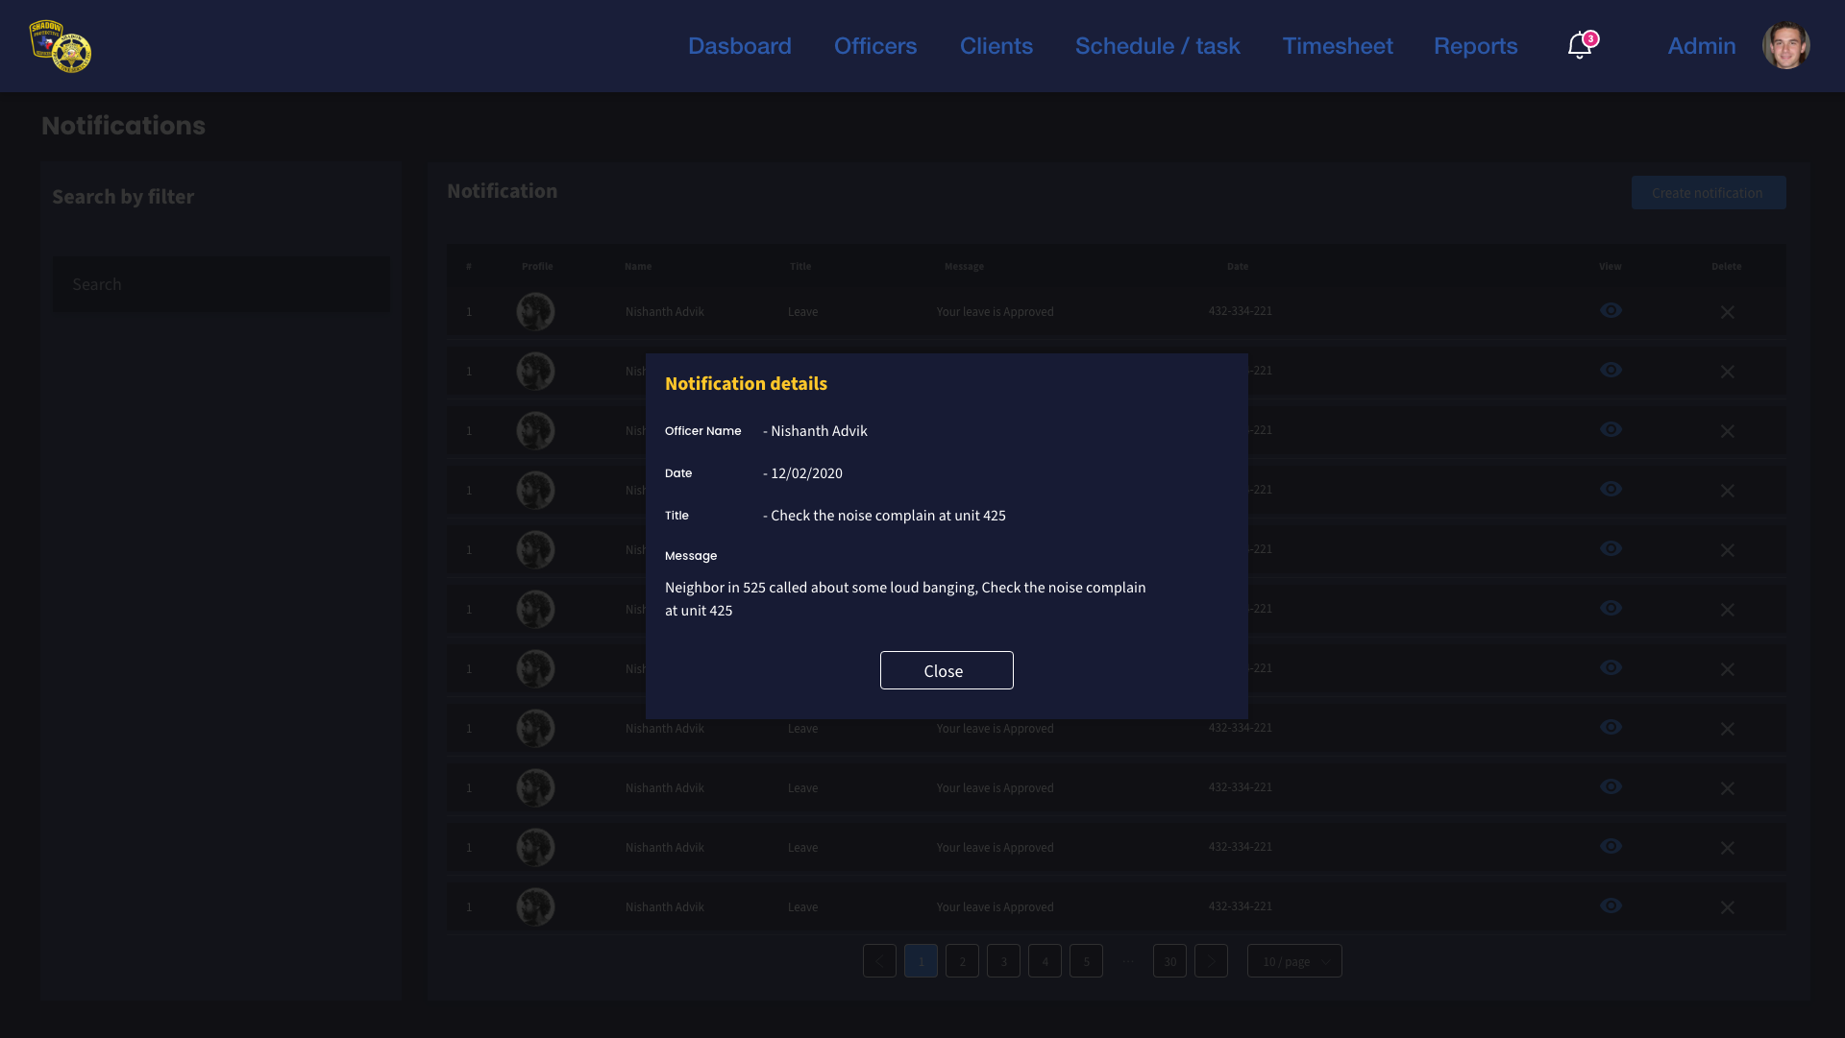Screen dimensions: 1845x1038
Task: Select page 30 in pagination
Action: [x=1169, y=961]
